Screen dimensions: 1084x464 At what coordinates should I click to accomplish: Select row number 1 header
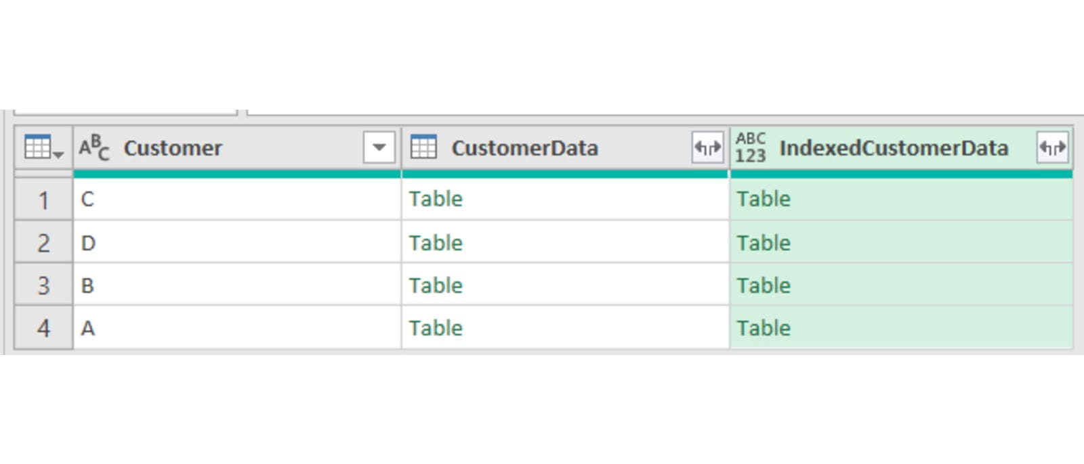point(43,200)
